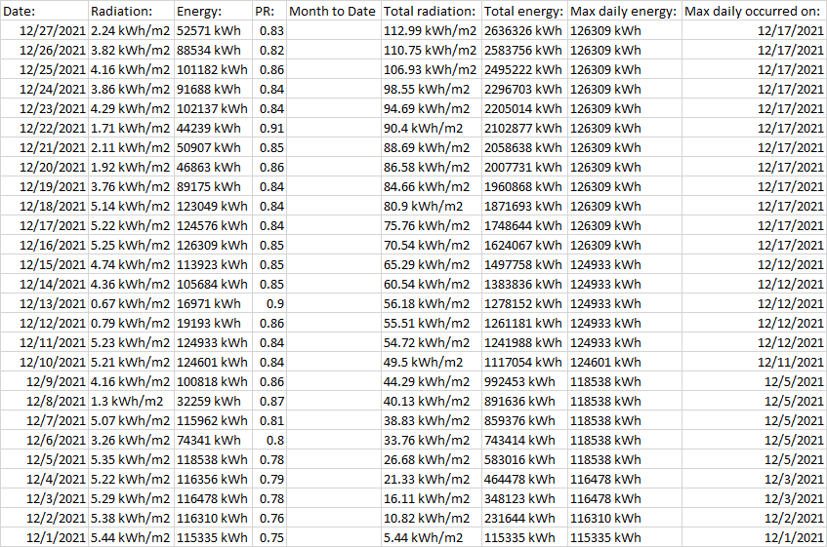Image resolution: width=827 pixels, height=547 pixels.
Task: Click date cell 12/27/2021
Action: click(44, 30)
